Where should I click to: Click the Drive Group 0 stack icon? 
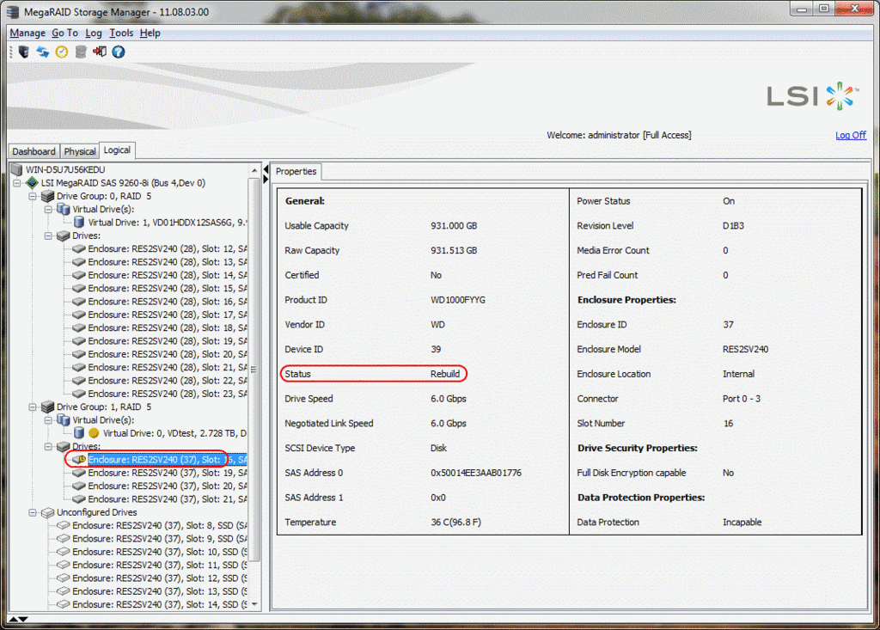click(x=48, y=196)
